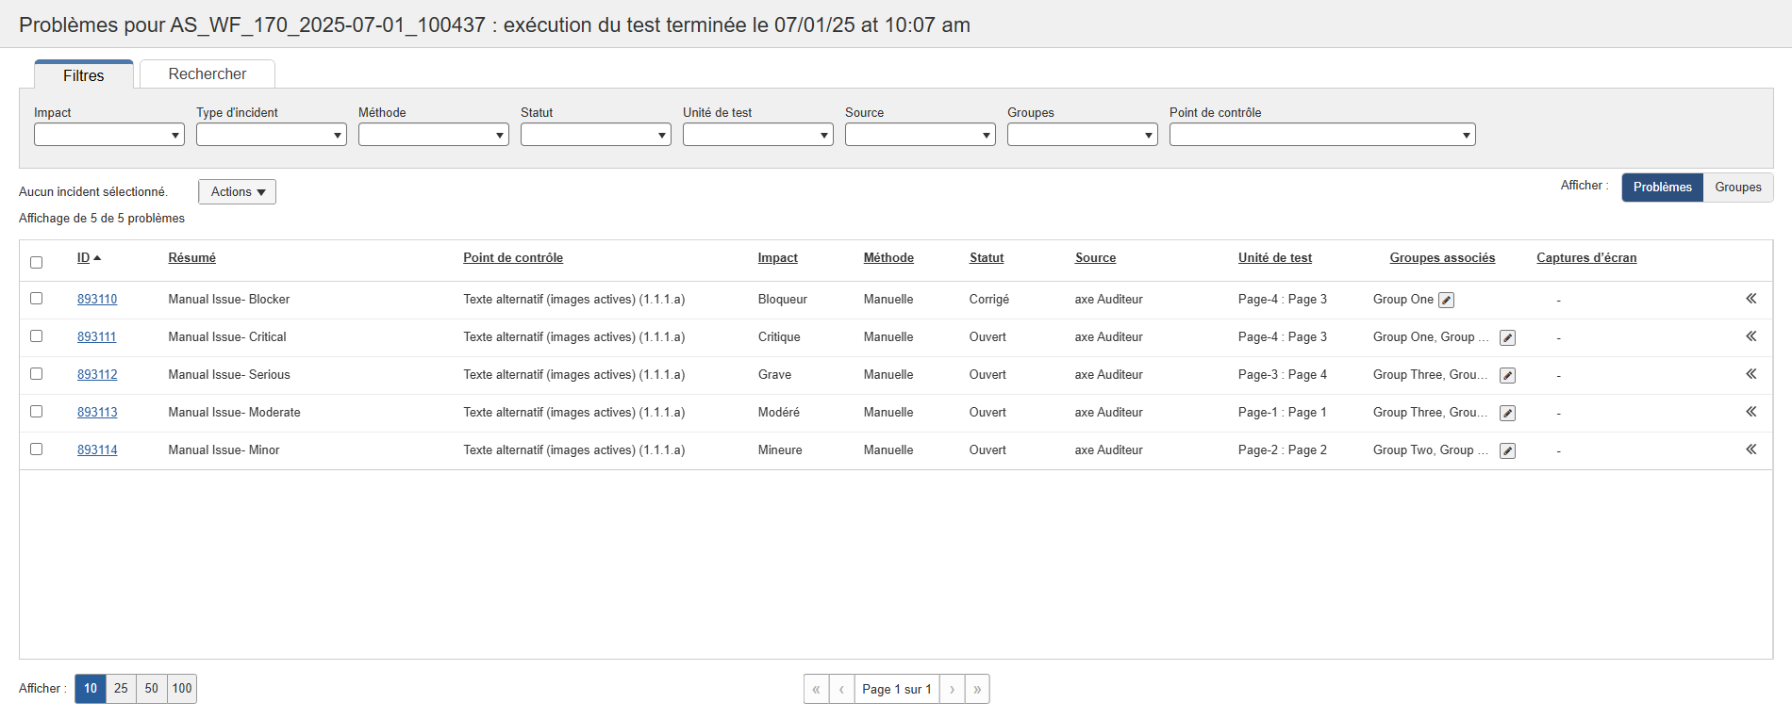Viewport: 1792px width, 719px height.
Task: Expand details chevron for issue 893112
Action: [1751, 374]
